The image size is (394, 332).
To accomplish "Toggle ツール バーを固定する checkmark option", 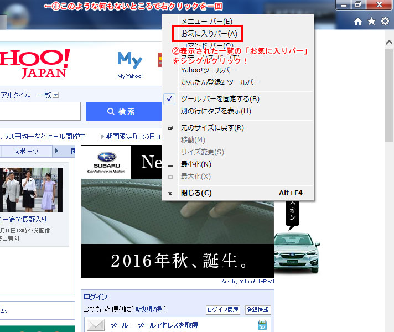I will 220,99.
